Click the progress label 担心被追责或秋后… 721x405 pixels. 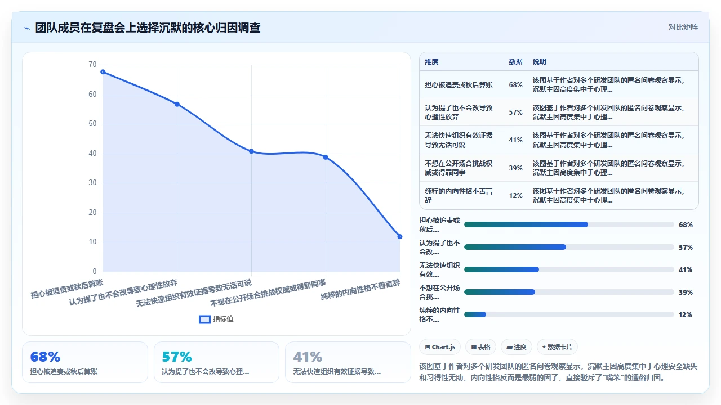pos(440,225)
